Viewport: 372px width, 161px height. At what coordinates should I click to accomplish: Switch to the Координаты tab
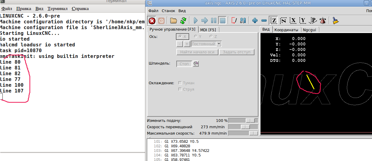click(x=286, y=30)
